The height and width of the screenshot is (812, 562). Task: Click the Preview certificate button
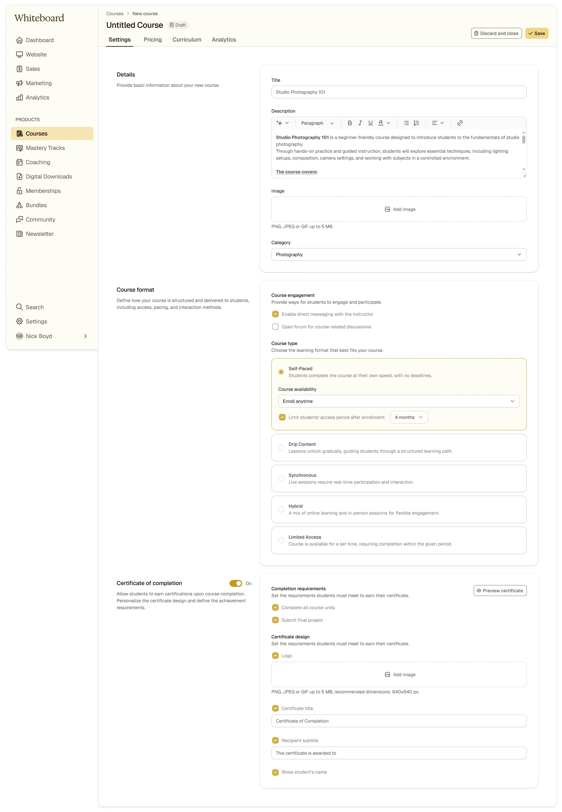(x=500, y=591)
